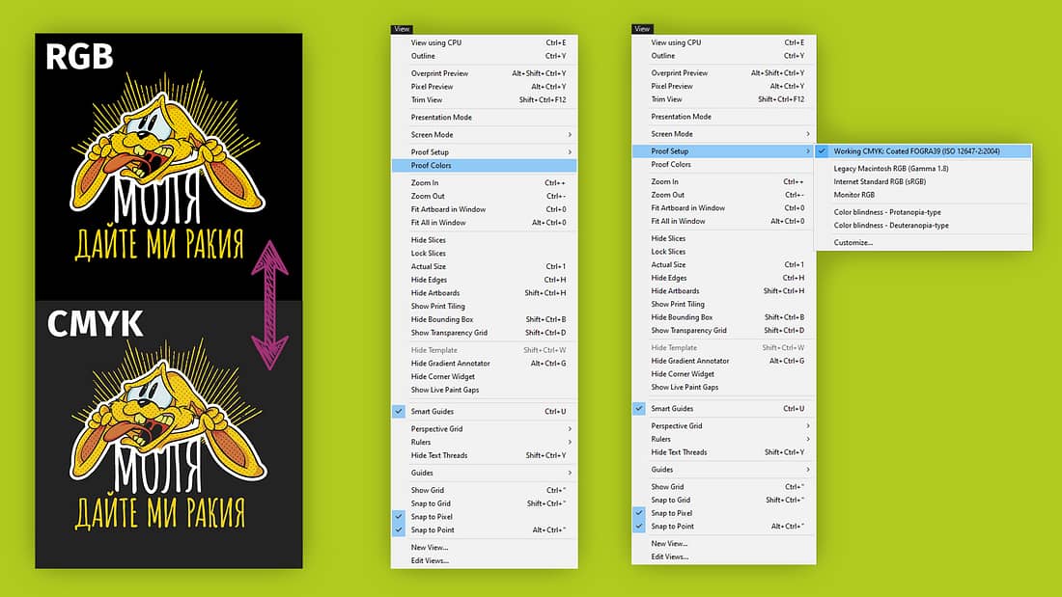Disable Snap to Pixel in right View menu
The width and height of the screenshot is (1062, 597).
[x=672, y=513]
